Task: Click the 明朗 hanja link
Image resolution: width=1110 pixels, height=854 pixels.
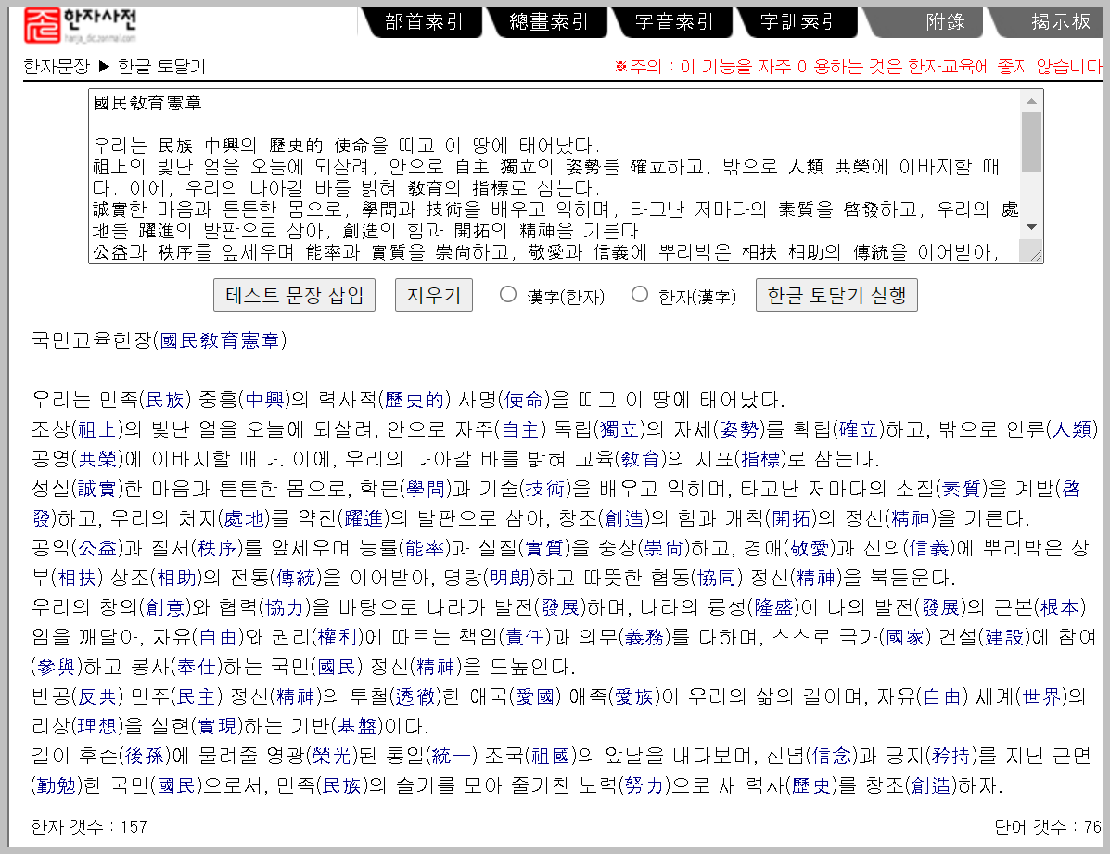Action: pyautogui.click(x=510, y=579)
